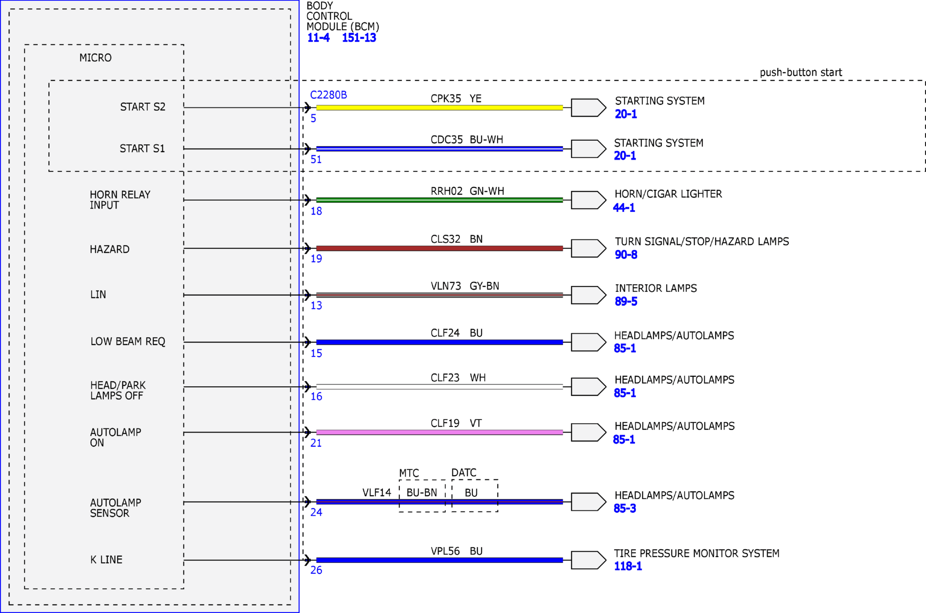Open Headlamps/Autolamps page 85-3
The image size is (926, 613).
[x=625, y=508]
